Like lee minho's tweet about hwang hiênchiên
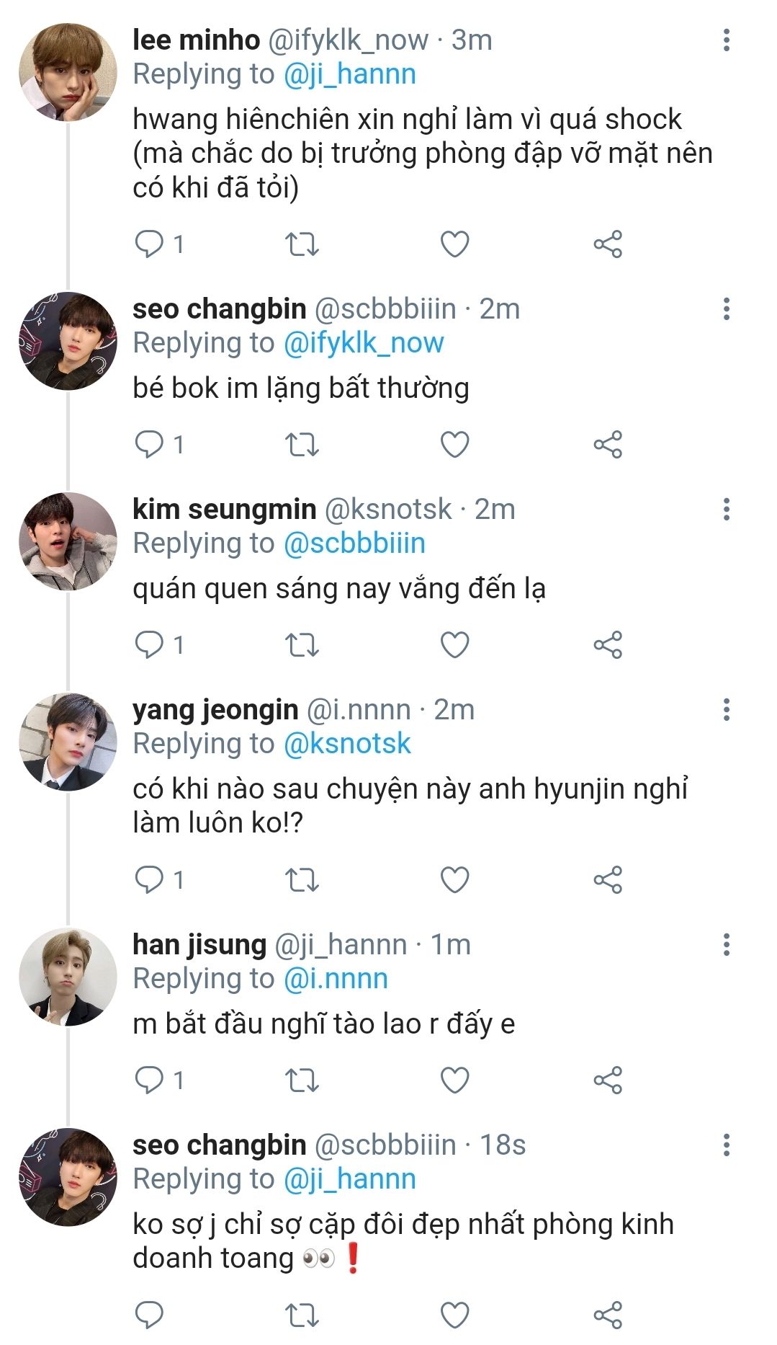777x1345 pixels. (454, 244)
